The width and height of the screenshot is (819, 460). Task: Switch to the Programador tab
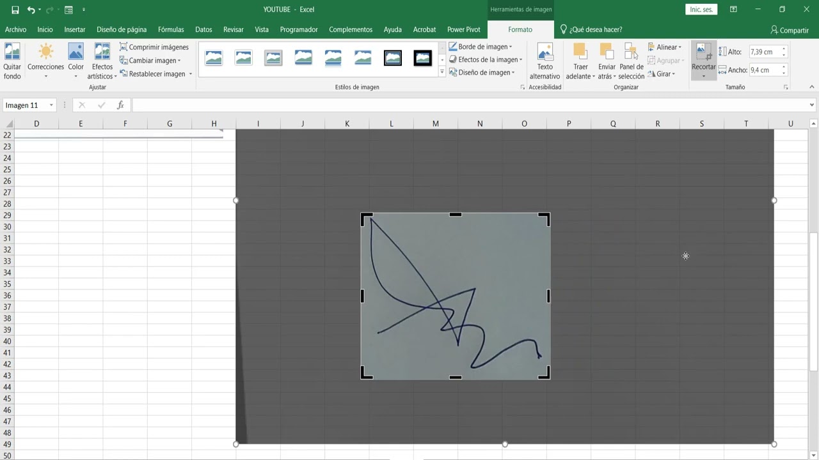click(299, 29)
